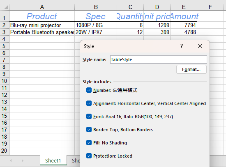Select column D header
Screen dimensions: 226x167
tap(157, 7)
